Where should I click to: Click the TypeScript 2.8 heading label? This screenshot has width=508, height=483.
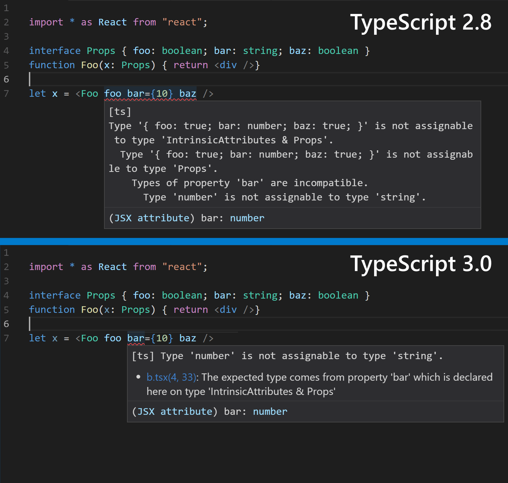pos(421,22)
